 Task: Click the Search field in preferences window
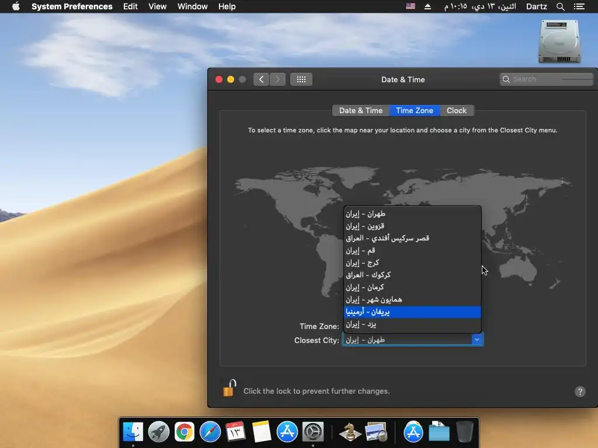pyautogui.click(x=546, y=79)
